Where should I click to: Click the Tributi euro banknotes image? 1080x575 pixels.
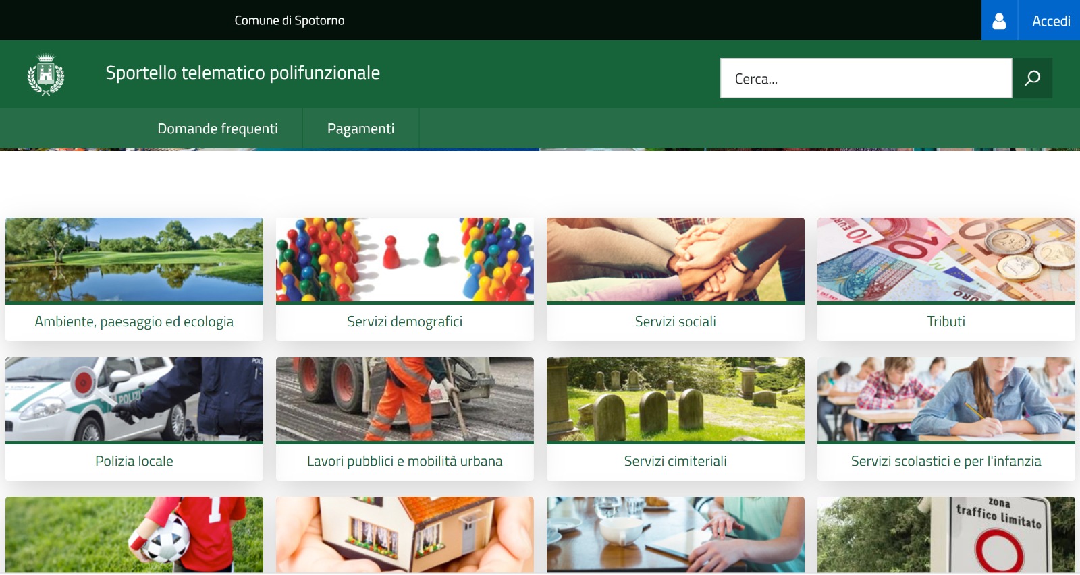(946, 260)
